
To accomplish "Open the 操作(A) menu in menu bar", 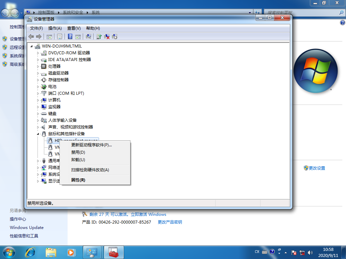I will pyautogui.click(x=55, y=28).
